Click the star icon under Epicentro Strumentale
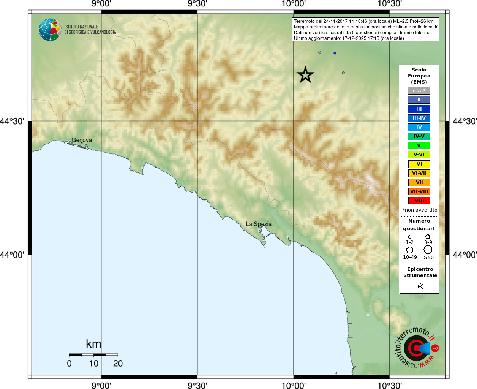The width and height of the screenshot is (477, 389). [x=420, y=285]
